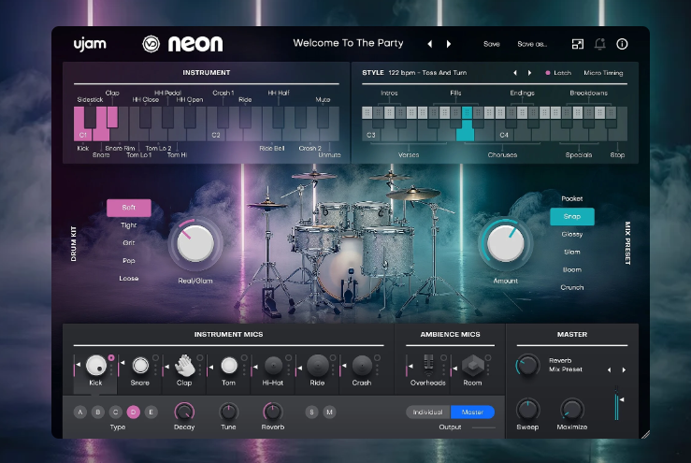The height and width of the screenshot is (463, 691).
Task: Choose kick type C
Action: coord(115,412)
